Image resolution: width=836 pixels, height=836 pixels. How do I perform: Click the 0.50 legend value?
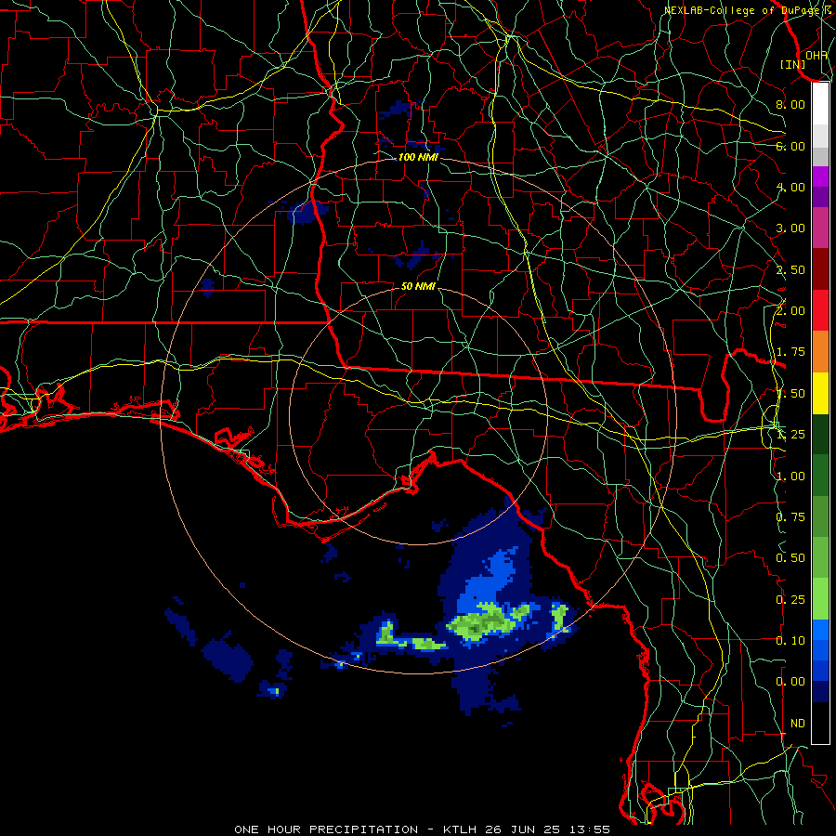tap(790, 558)
